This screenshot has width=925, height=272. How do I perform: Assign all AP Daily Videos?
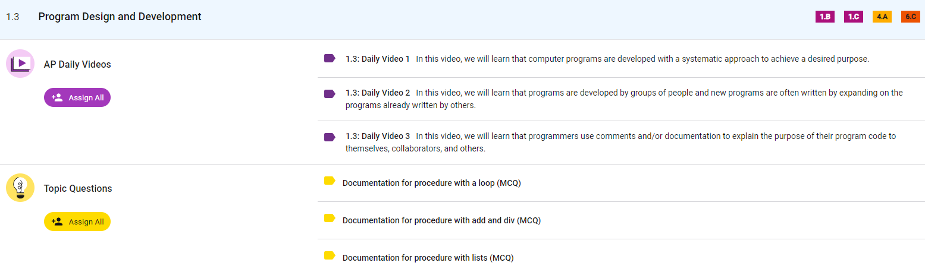point(77,97)
